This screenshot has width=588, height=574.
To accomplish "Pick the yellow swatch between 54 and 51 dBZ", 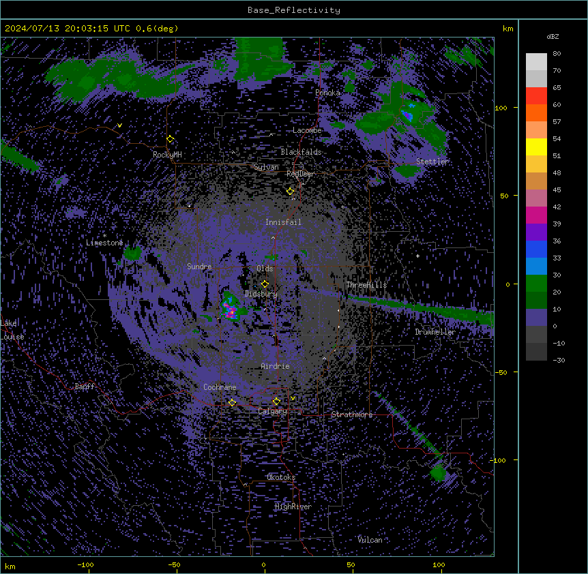I will [536, 147].
